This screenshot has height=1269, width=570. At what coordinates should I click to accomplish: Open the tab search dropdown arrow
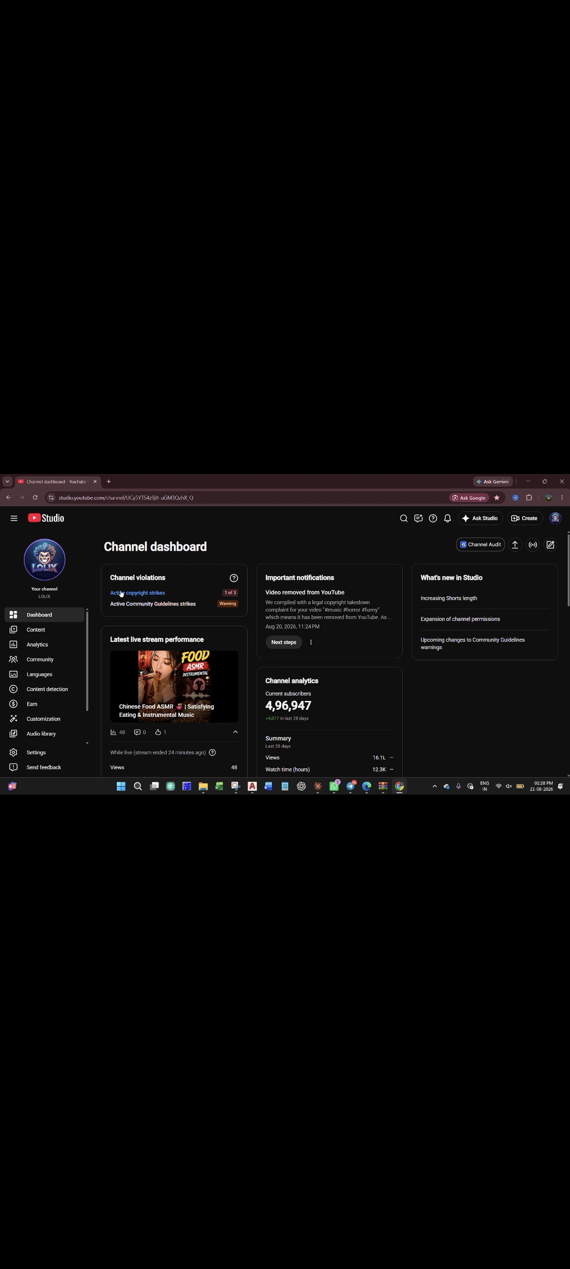pos(7,481)
